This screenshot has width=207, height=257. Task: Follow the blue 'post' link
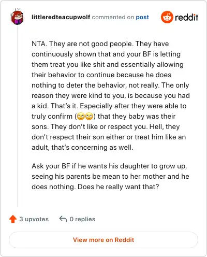click(x=142, y=17)
